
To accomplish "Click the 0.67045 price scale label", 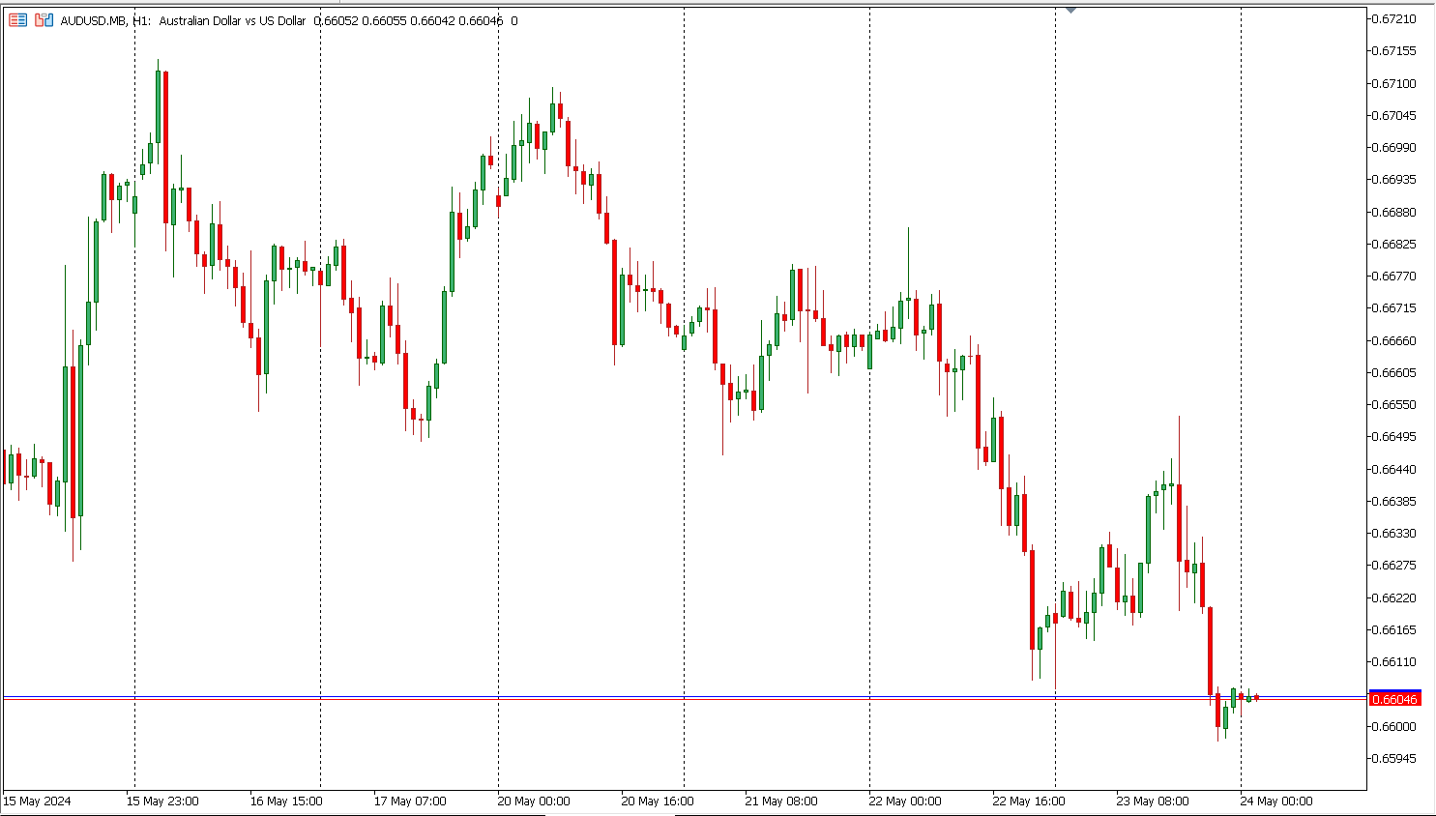I will point(1394,116).
